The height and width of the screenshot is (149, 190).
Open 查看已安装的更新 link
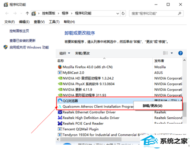point(22,41)
